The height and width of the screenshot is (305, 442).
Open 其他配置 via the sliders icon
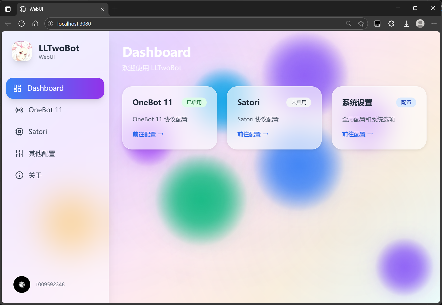click(x=19, y=153)
